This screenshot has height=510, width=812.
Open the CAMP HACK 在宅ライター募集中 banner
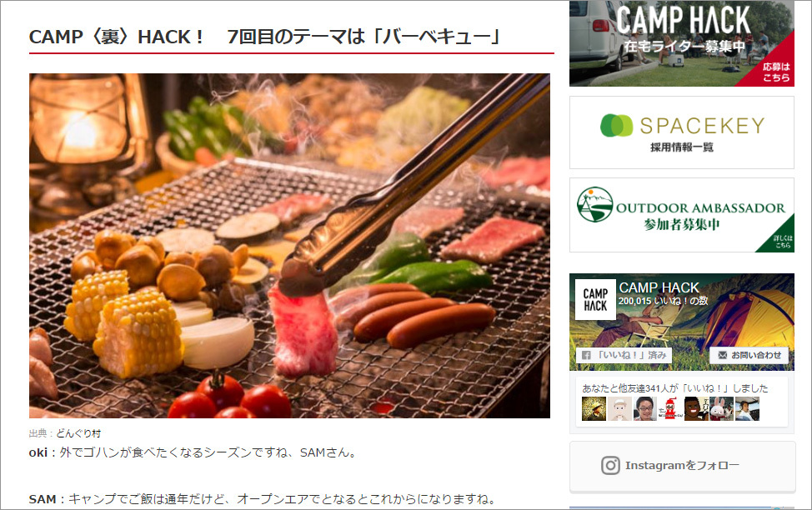click(x=681, y=43)
